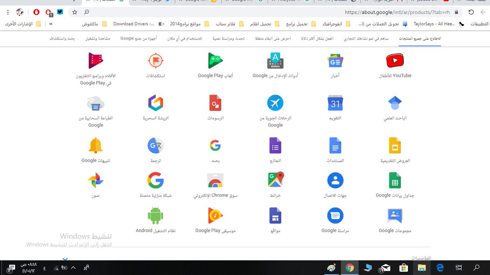Open the Mail app from the taskbar
The height and width of the screenshot is (275, 490).
[x=385, y=268]
